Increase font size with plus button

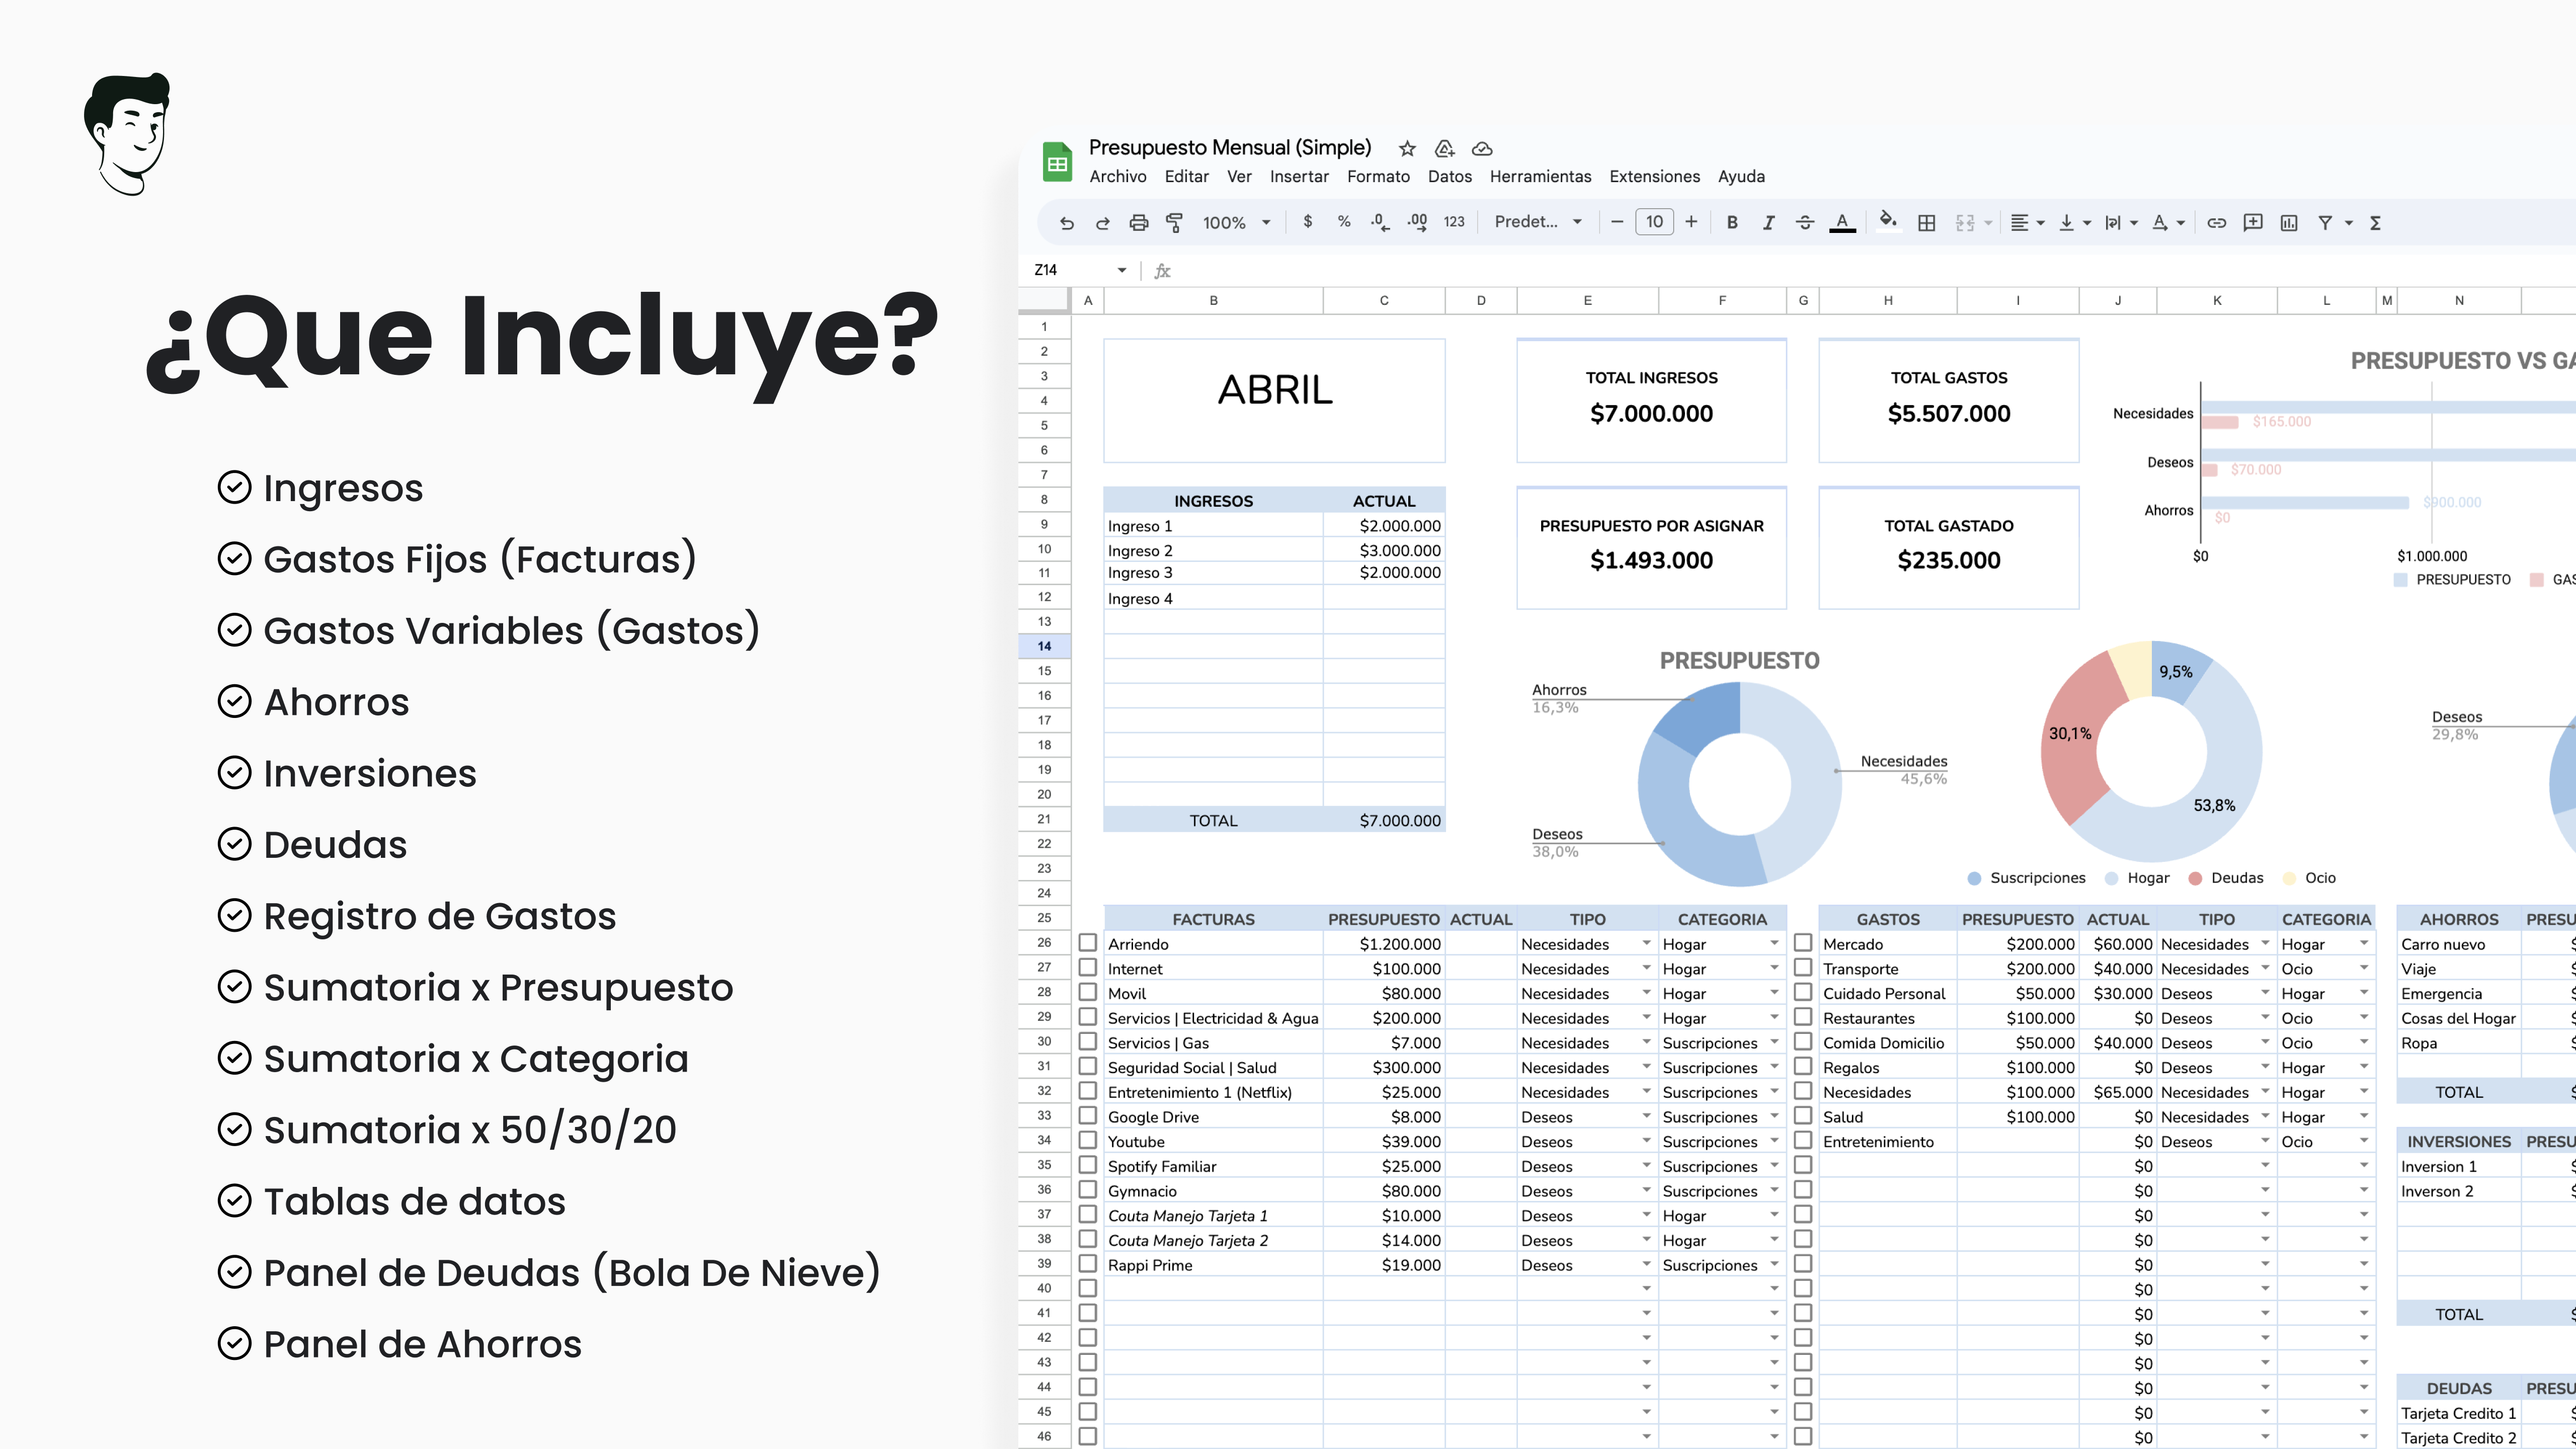[1691, 222]
